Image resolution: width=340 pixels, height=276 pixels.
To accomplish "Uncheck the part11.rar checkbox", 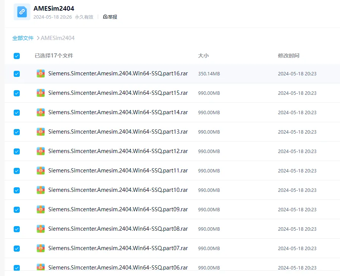I will click(17, 171).
